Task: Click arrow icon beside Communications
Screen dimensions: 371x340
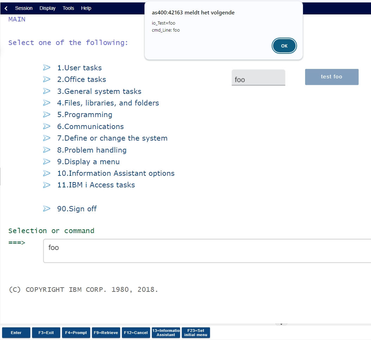Action: click(x=47, y=126)
